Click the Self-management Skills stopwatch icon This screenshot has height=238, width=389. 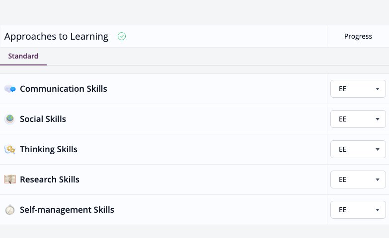click(x=10, y=210)
